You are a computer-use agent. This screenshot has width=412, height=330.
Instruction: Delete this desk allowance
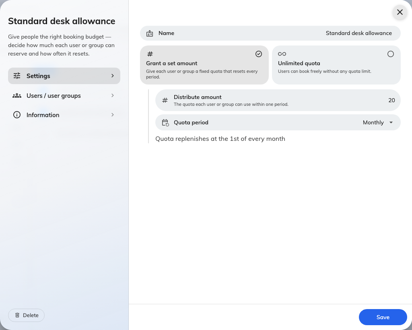tap(26, 315)
